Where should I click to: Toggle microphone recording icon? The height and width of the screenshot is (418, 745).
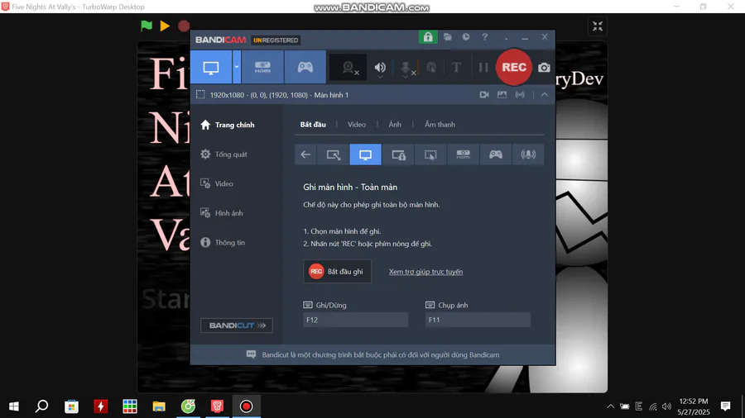[x=406, y=68]
